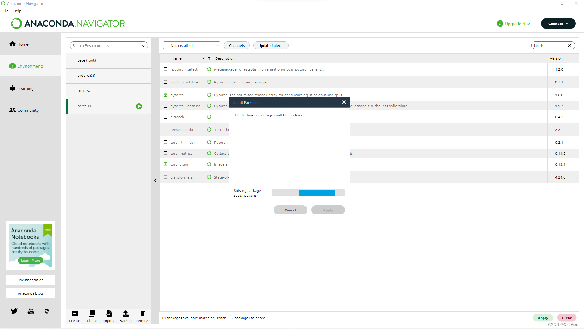This screenshot has width=584, height=329.
Task: Click the Channels button
Action: pos(237,45)
